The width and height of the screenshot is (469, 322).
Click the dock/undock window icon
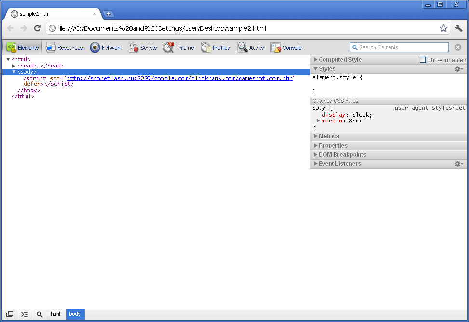(x=10, y=314)
